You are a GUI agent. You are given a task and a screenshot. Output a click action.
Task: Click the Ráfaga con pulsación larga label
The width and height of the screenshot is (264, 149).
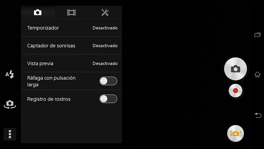51,81
